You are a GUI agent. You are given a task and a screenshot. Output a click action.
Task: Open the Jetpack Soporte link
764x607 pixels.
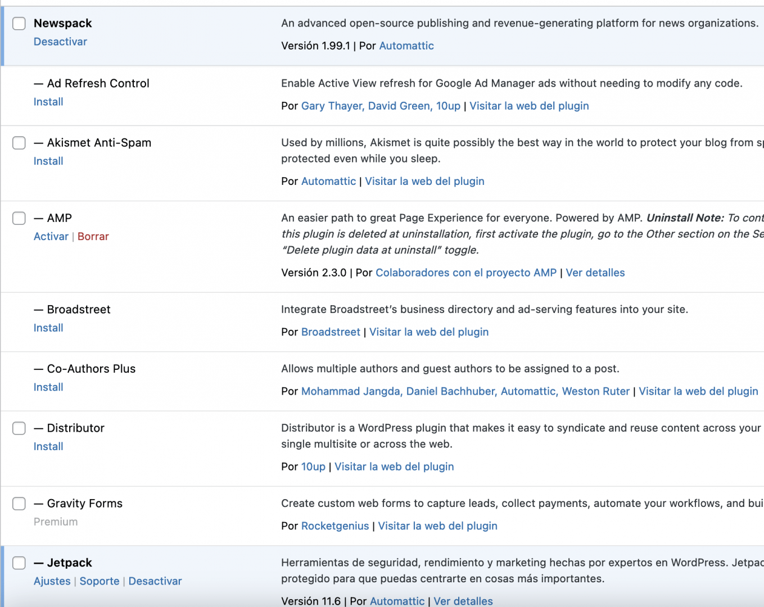click(x=100, y=581)
